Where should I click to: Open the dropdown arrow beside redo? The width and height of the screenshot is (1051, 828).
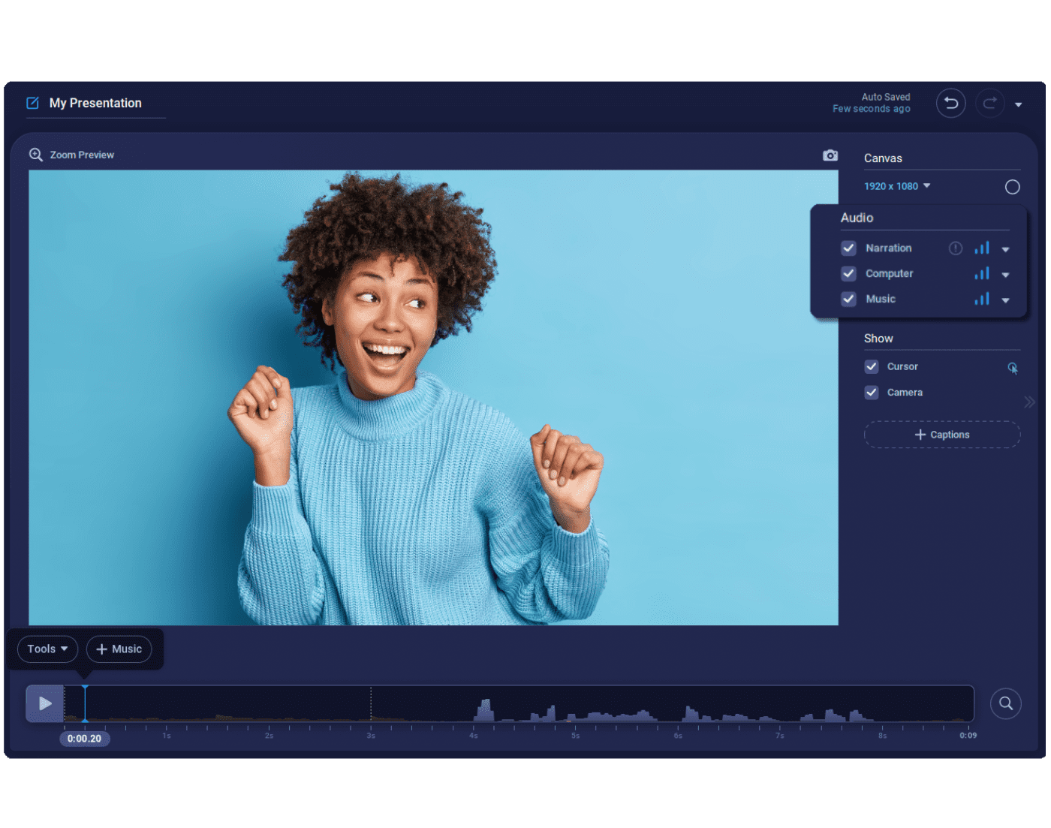click(1018, 105)
